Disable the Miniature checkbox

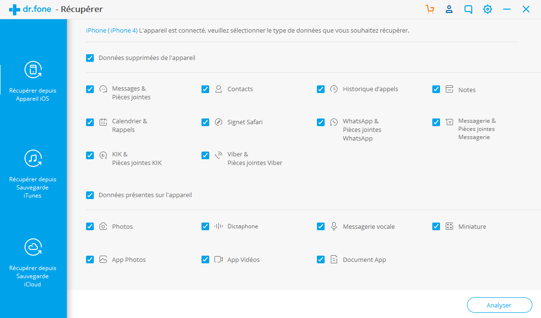[436, 226]
